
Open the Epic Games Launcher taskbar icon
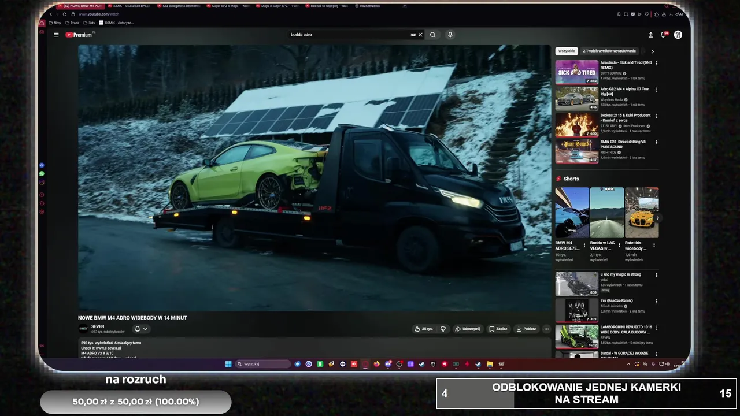coord(433,364)
